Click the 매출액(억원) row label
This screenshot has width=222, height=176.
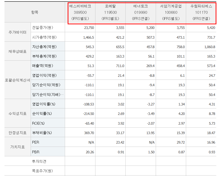click(x=43, y=66)
